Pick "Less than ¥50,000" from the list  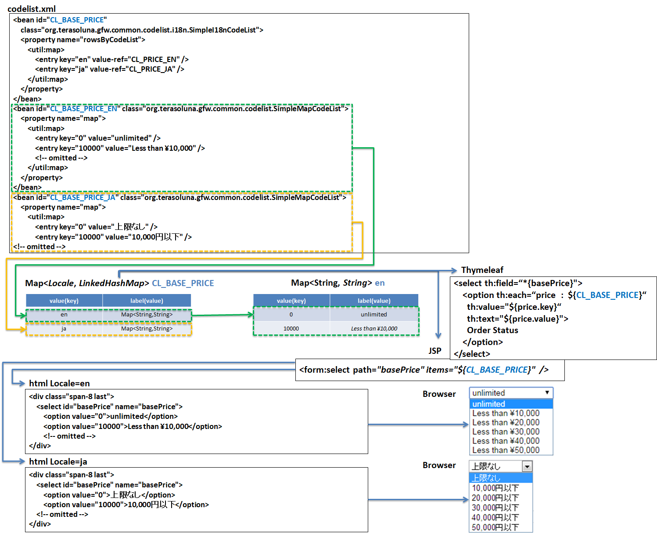(x=506, y=450)
